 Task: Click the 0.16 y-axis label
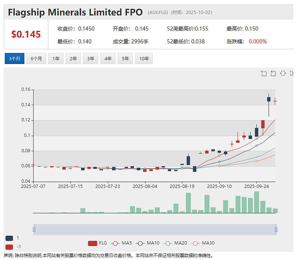[x=26, y=89]
